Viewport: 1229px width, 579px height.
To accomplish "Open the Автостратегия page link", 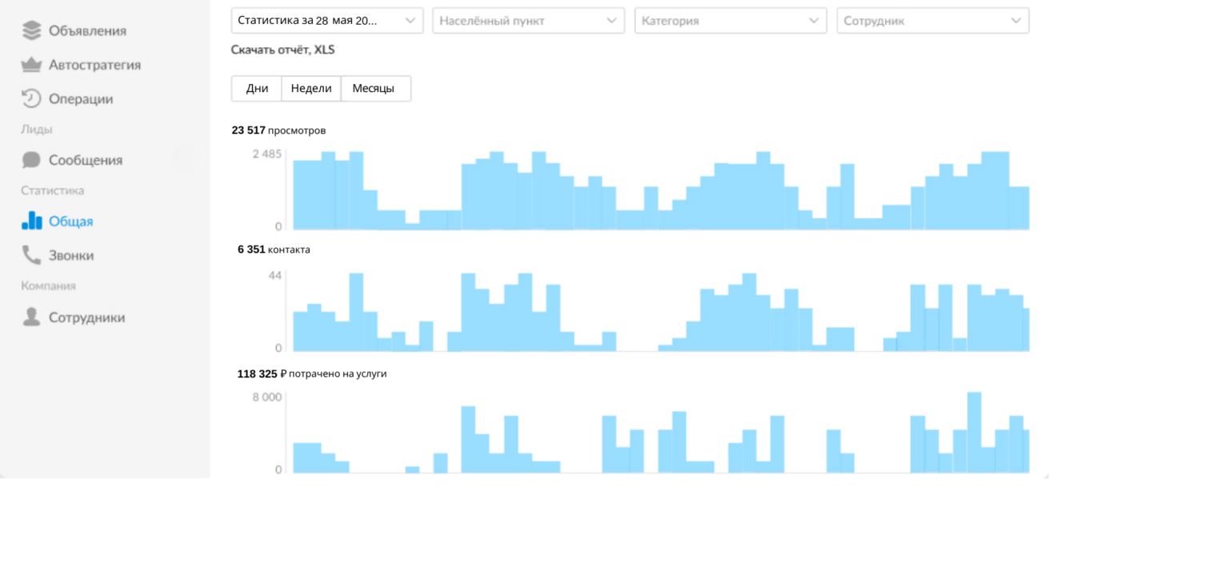I will pyautogui.click(x=94, y=65).
